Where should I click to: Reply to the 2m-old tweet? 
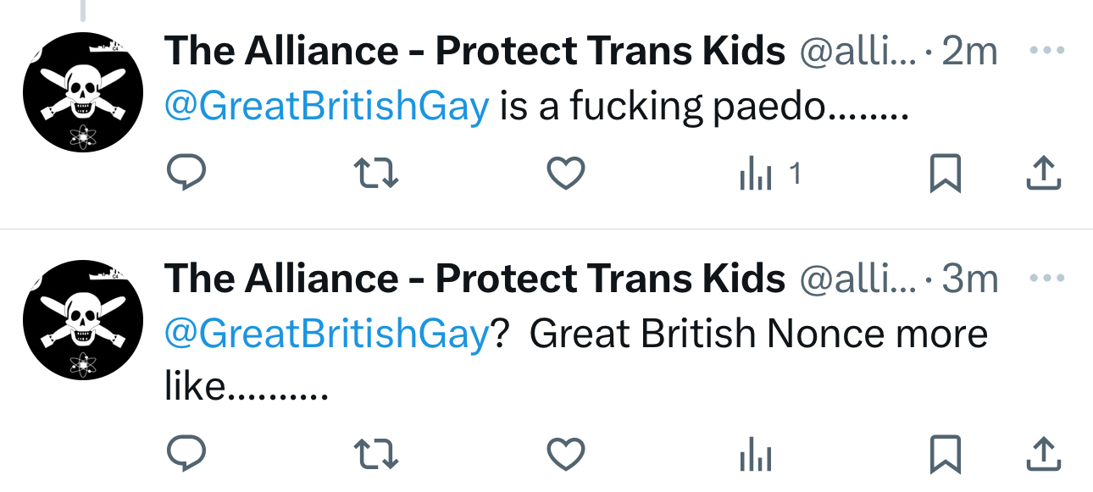[186, 174]
